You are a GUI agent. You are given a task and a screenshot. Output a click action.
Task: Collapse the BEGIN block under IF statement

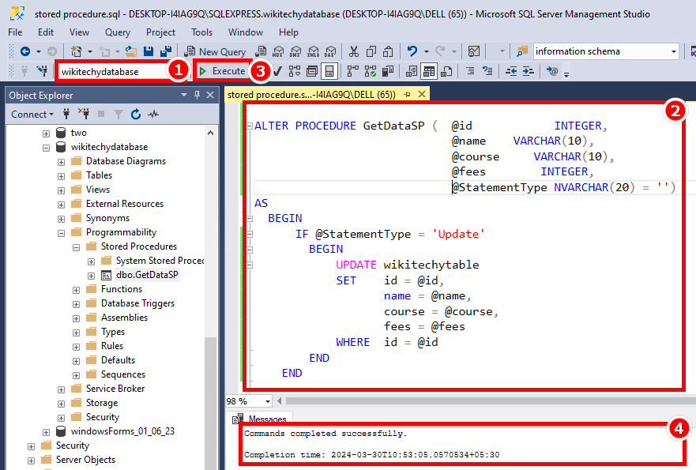(x=250, y=249)
